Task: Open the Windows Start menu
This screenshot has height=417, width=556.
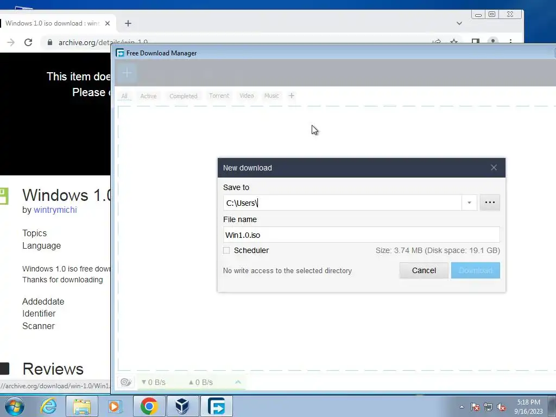Action: click(14, 406)
